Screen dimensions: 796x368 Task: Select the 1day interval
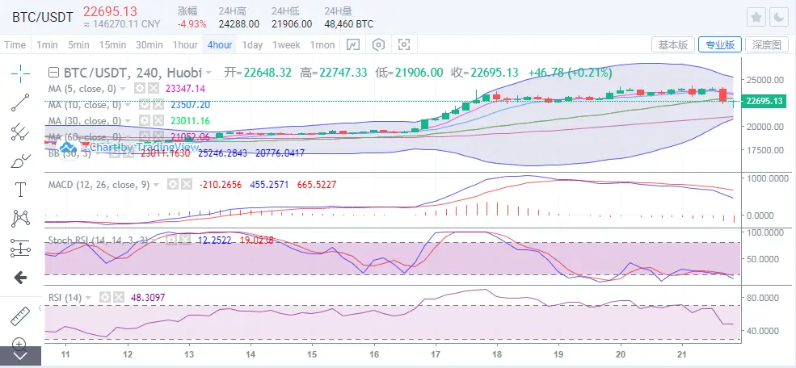point(252,44)
